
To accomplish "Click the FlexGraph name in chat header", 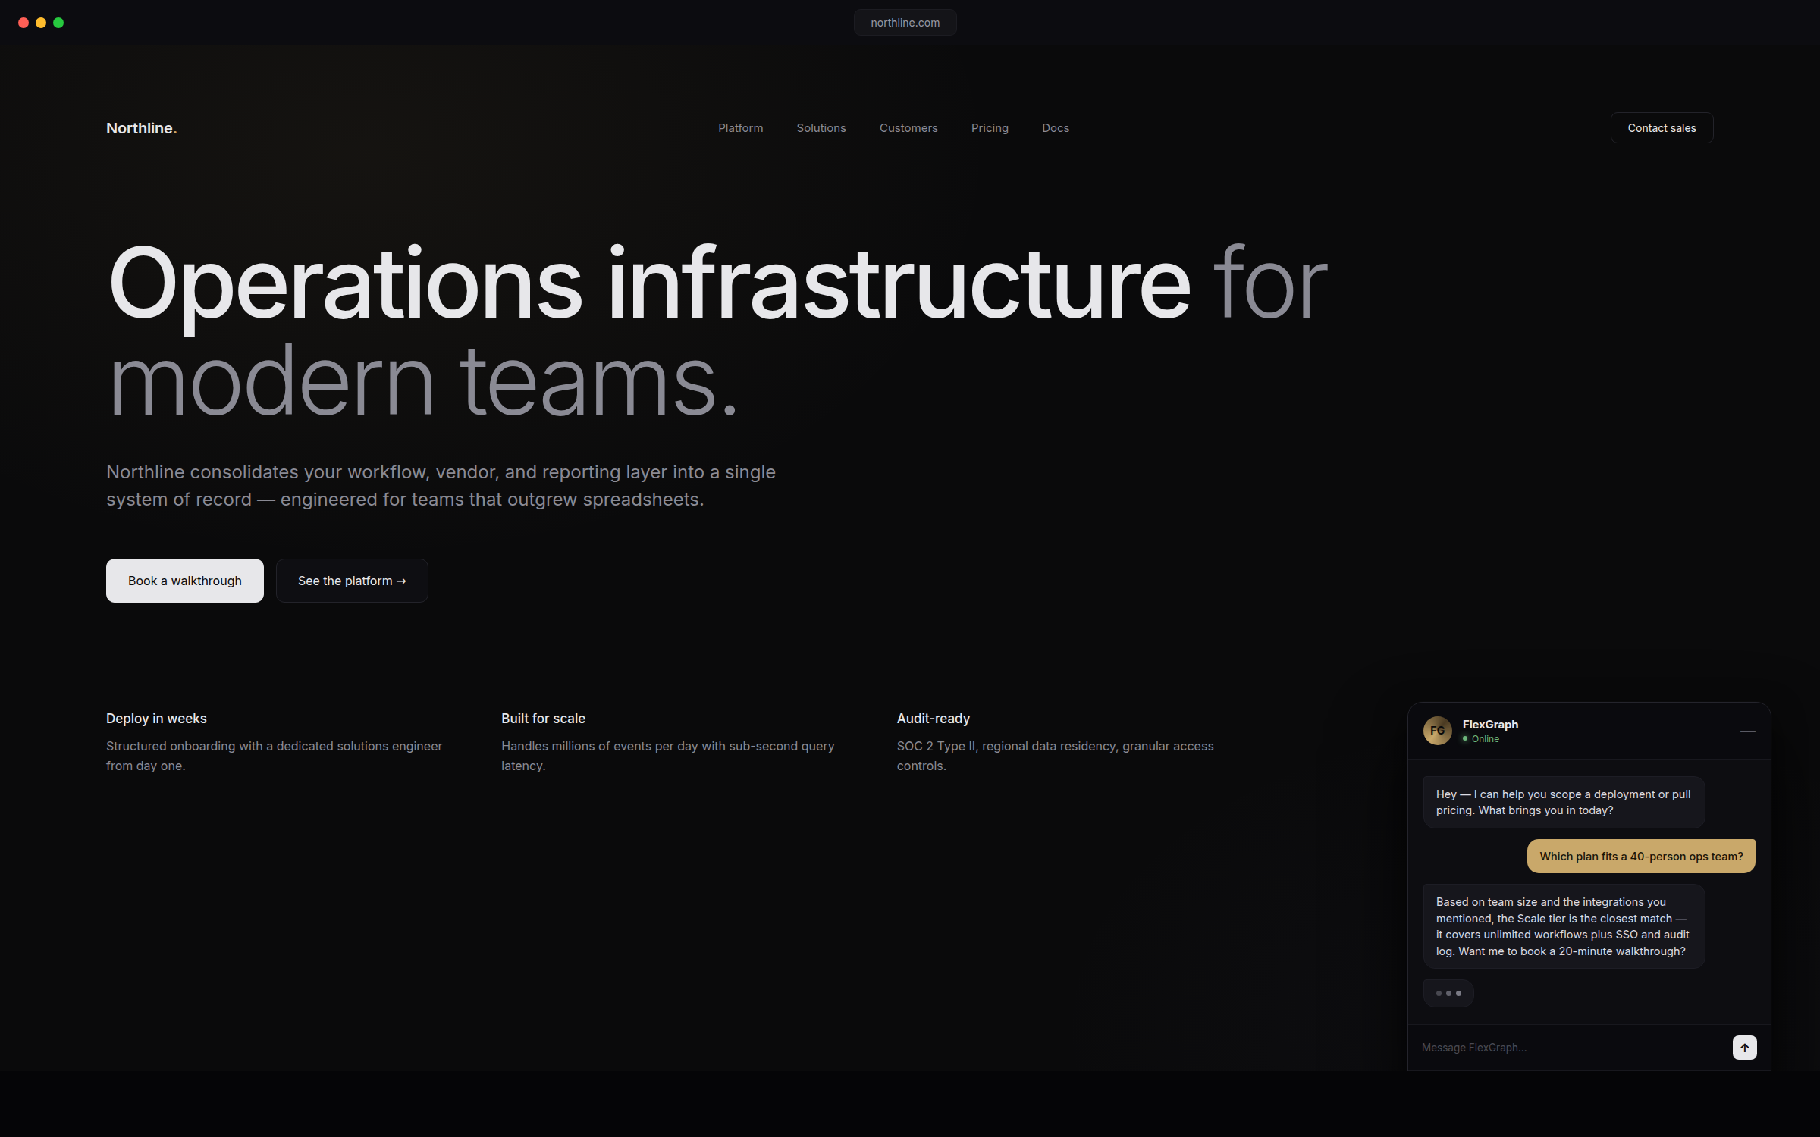I will (1489, 725).
